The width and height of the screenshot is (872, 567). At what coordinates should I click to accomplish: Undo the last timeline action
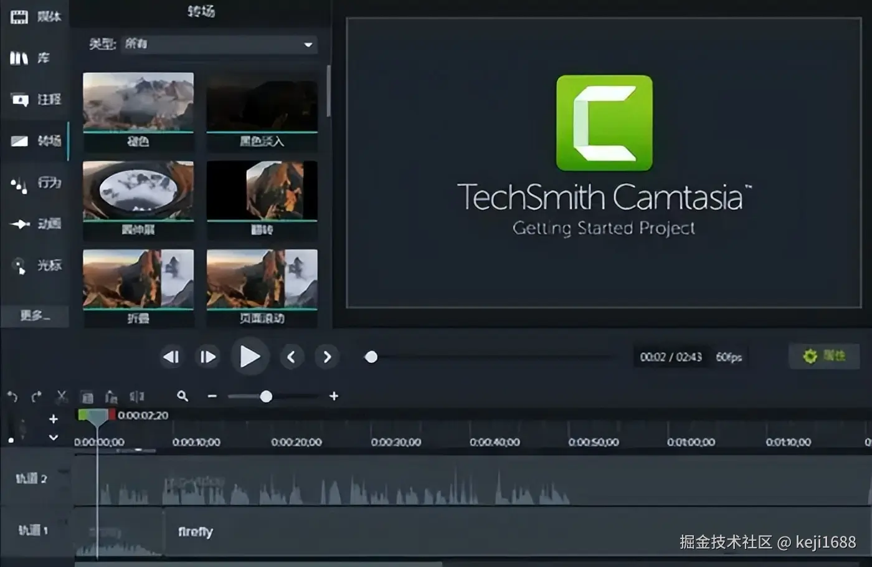point(12,396)
